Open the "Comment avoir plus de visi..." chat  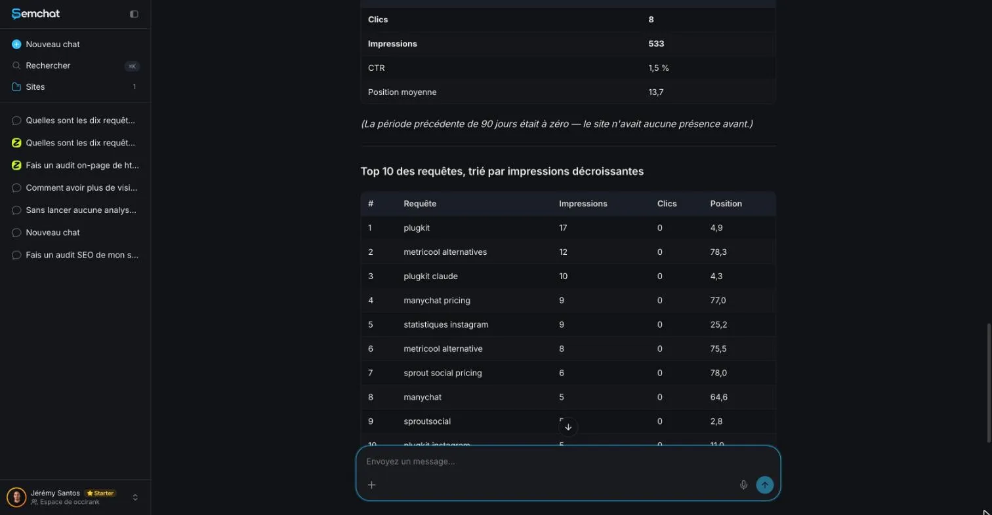[x=75, y=187]
